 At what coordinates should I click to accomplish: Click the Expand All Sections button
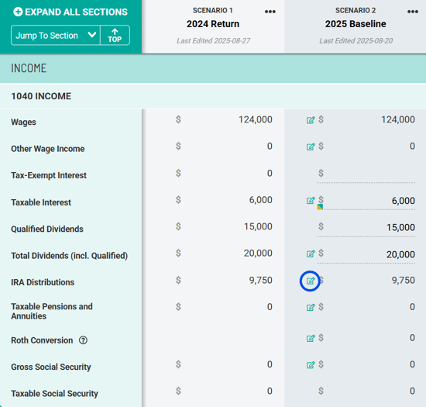point(70,12)
